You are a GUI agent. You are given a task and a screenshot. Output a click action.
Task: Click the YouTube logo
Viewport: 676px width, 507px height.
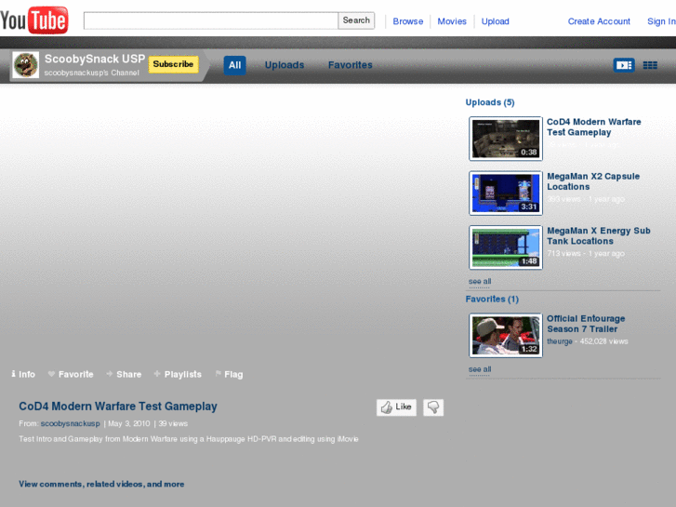[x=34, y=20]
